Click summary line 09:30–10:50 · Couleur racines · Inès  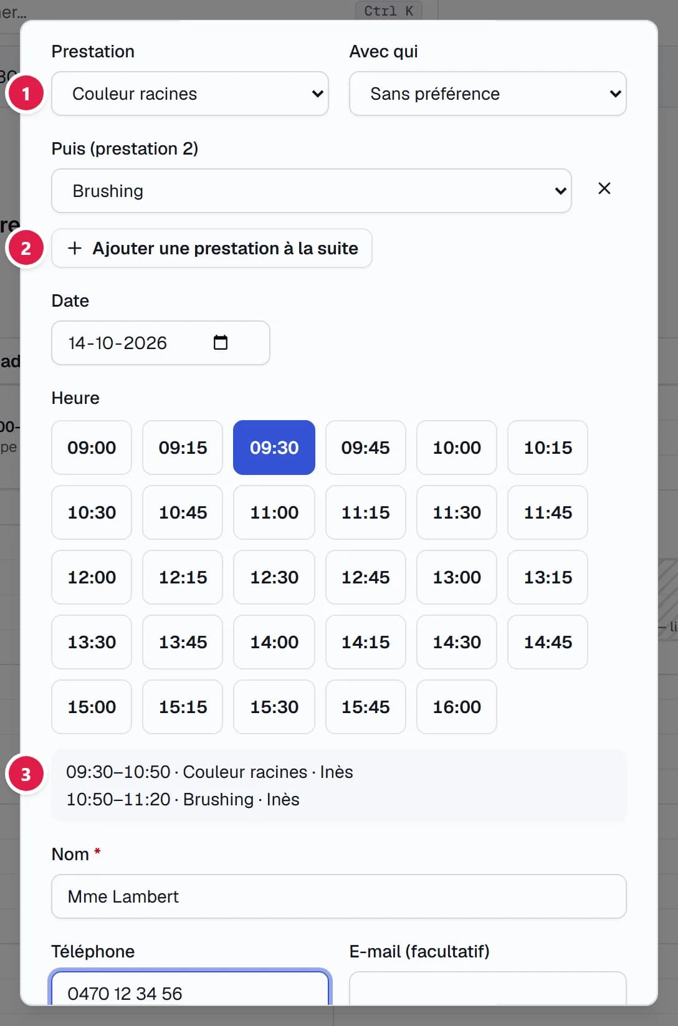(x=209, y=772)
